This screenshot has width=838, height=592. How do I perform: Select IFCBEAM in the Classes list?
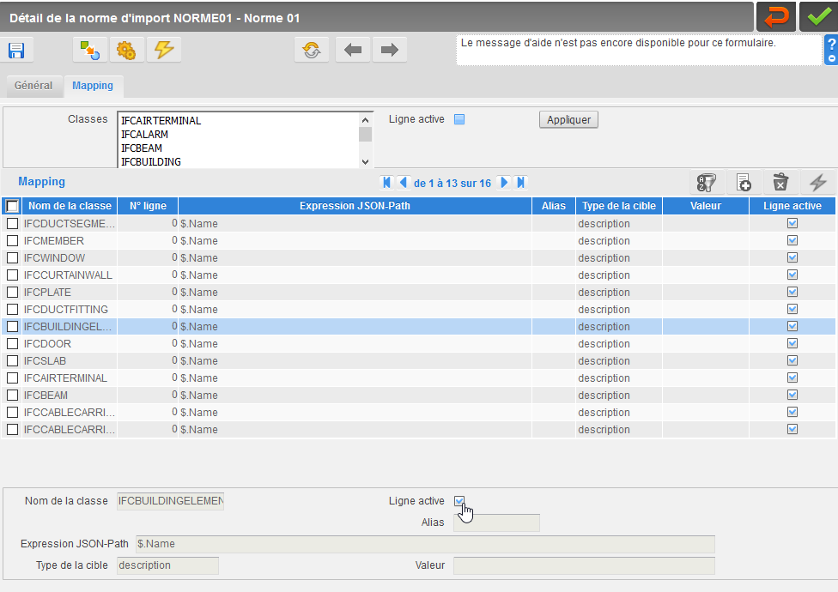pos(142,148)
